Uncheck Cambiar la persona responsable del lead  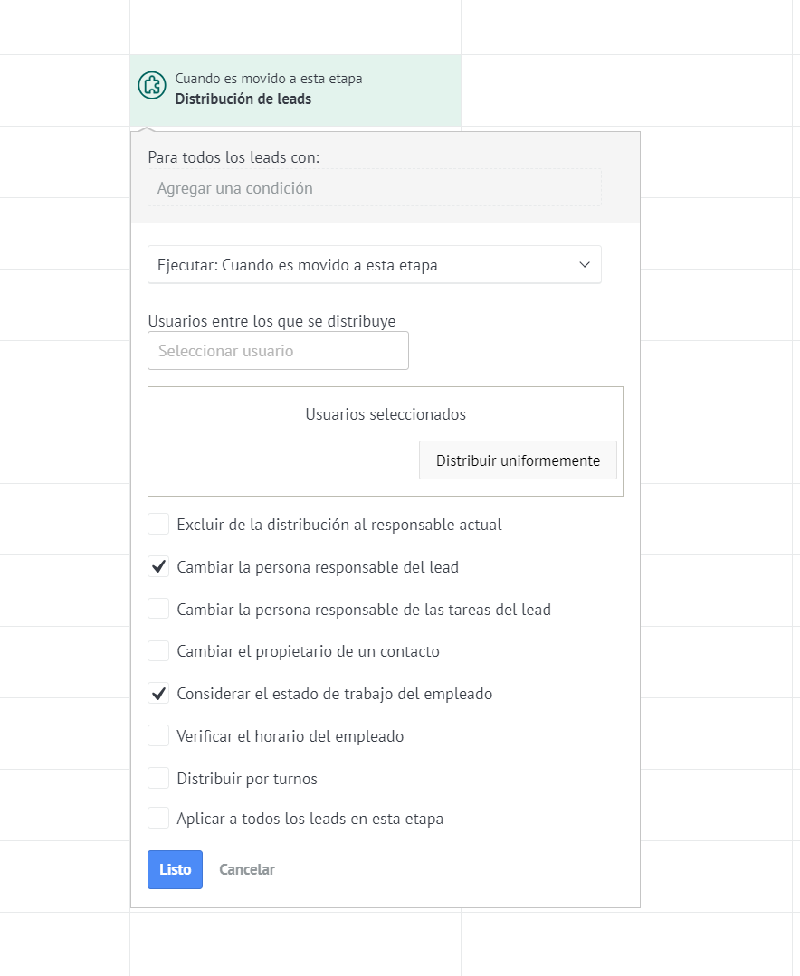[x=158, y=567]
